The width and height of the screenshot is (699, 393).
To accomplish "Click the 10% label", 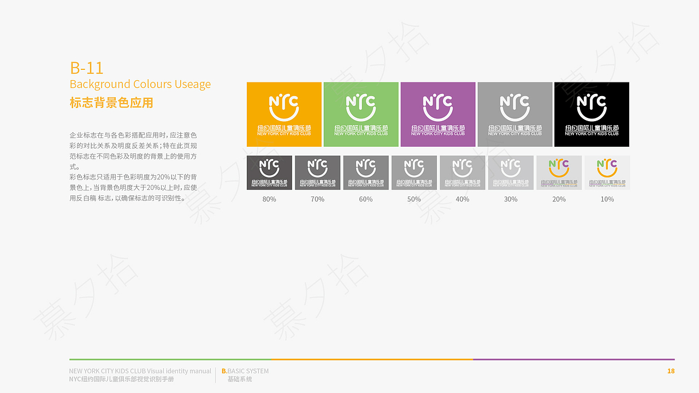I will 607,199.
